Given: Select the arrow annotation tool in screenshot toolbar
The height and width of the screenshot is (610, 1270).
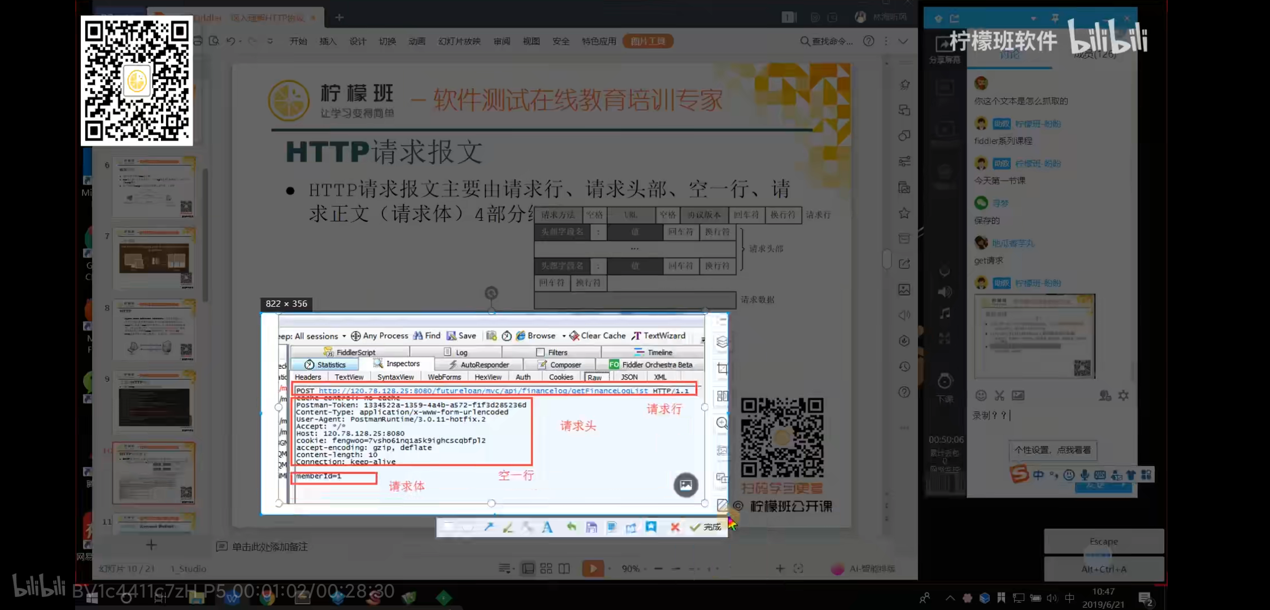Looking at the screenshot, I should pos(489,527).
